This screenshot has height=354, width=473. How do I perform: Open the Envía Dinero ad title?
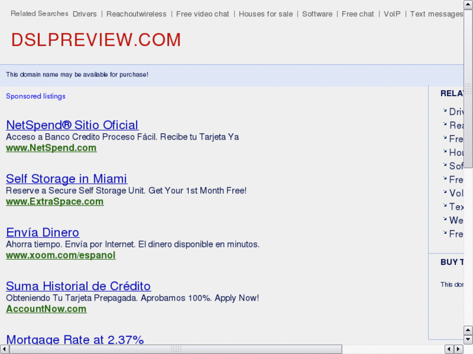pyautogui.click(x=42, y=233)
